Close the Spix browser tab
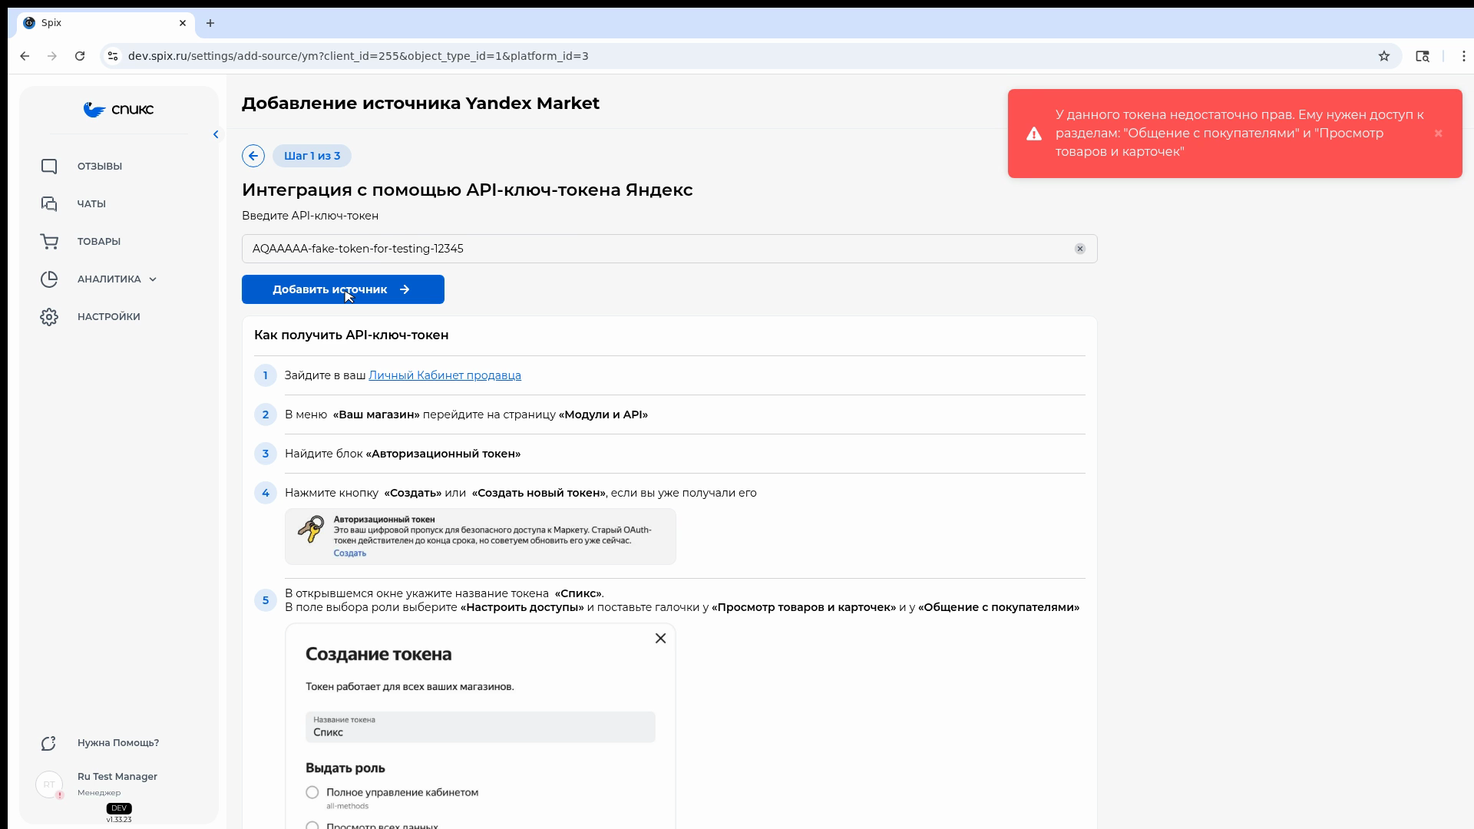The width and height of the screenshot is (1474, 829). [x=183, y=23]
